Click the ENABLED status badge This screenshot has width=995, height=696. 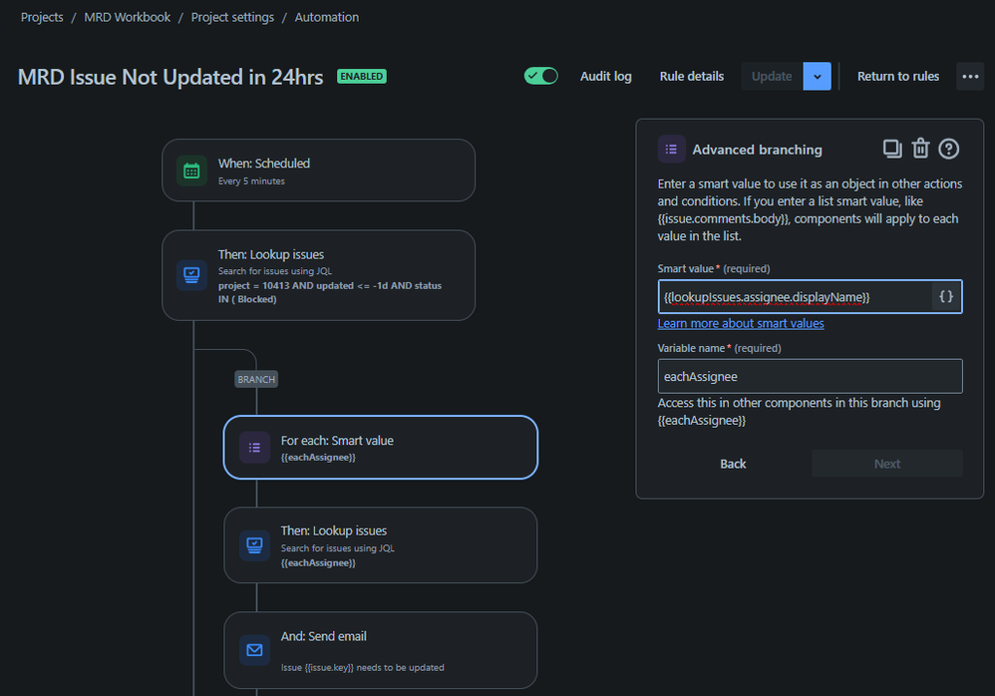(x=362, y=75)
